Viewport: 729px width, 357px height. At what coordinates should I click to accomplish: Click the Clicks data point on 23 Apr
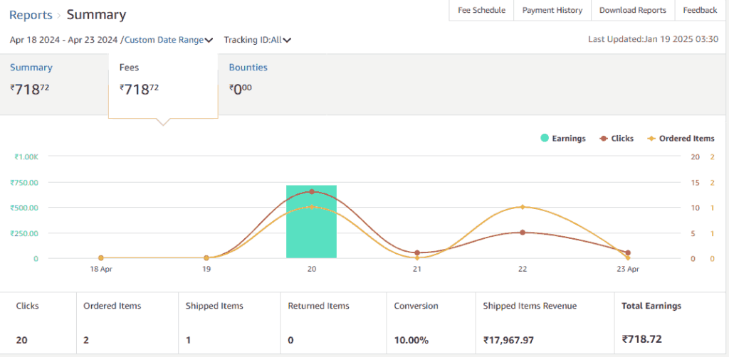click(627, 252)
